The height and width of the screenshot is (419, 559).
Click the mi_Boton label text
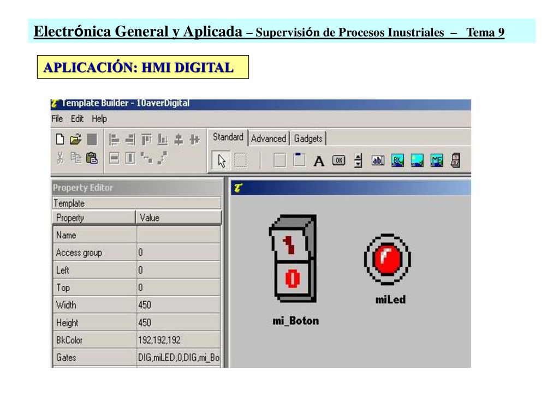(295, 321)
